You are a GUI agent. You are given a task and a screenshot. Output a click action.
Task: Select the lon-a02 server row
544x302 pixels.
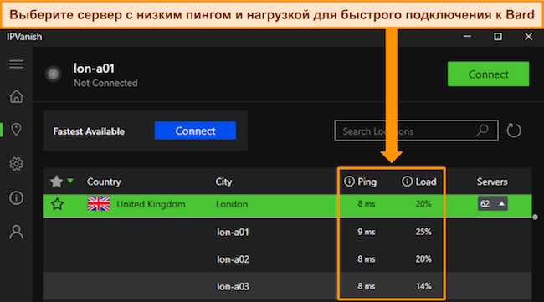tap(287, 259)
